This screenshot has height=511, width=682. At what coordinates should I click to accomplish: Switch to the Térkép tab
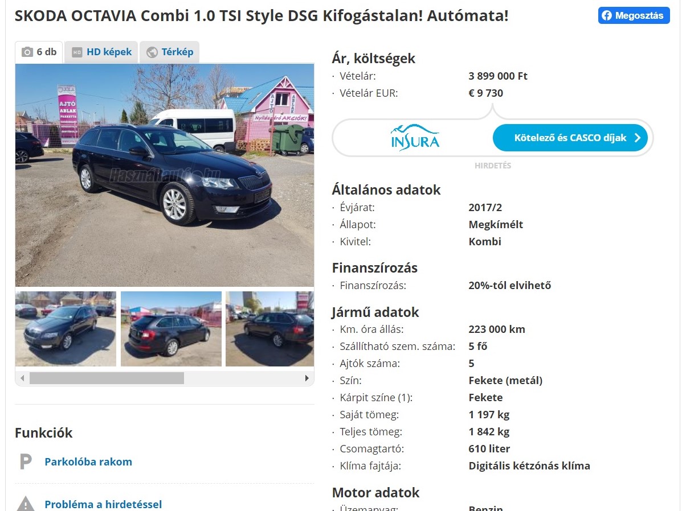point(170,52)
